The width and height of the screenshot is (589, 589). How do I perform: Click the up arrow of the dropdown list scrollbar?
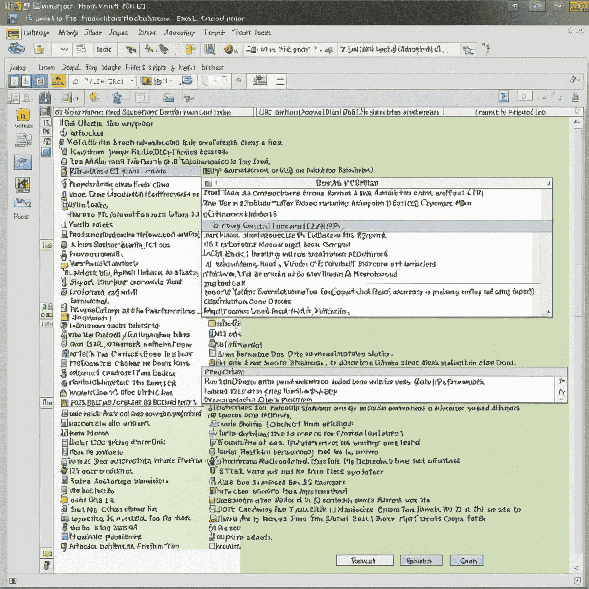[549, 183]
